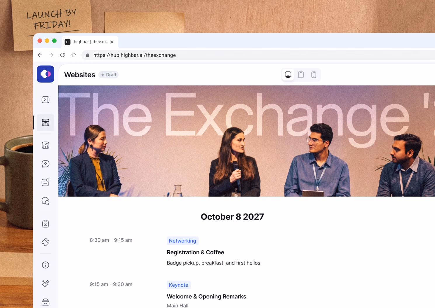Go forward in browser history
Image resolution: width=435 pixels, height=308 pixels.
(x=51, y=55)
